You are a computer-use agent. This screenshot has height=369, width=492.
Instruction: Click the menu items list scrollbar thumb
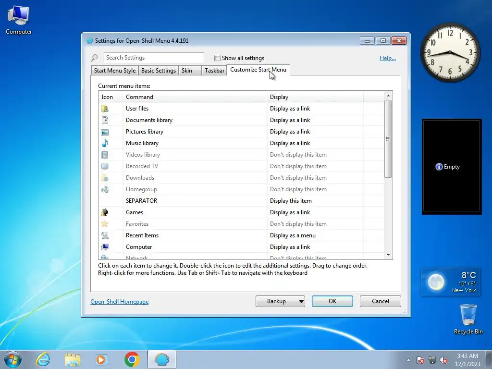tap(388, 139)
